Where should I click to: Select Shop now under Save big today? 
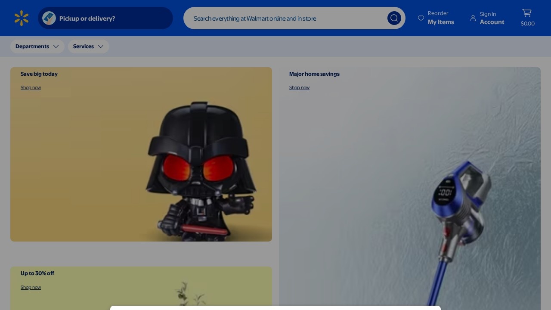pos(31,87)
